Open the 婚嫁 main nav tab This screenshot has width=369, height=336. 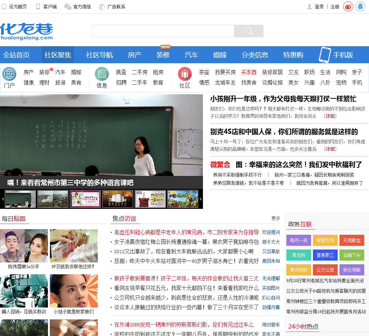(220, 55)
